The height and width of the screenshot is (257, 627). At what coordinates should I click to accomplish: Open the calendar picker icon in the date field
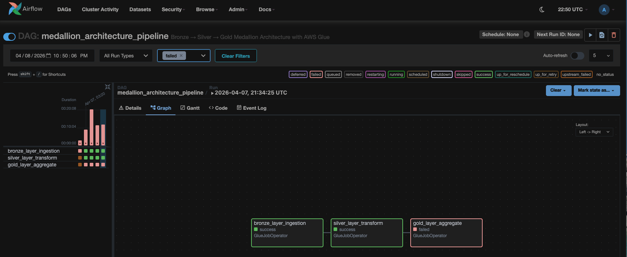[48, 56]
